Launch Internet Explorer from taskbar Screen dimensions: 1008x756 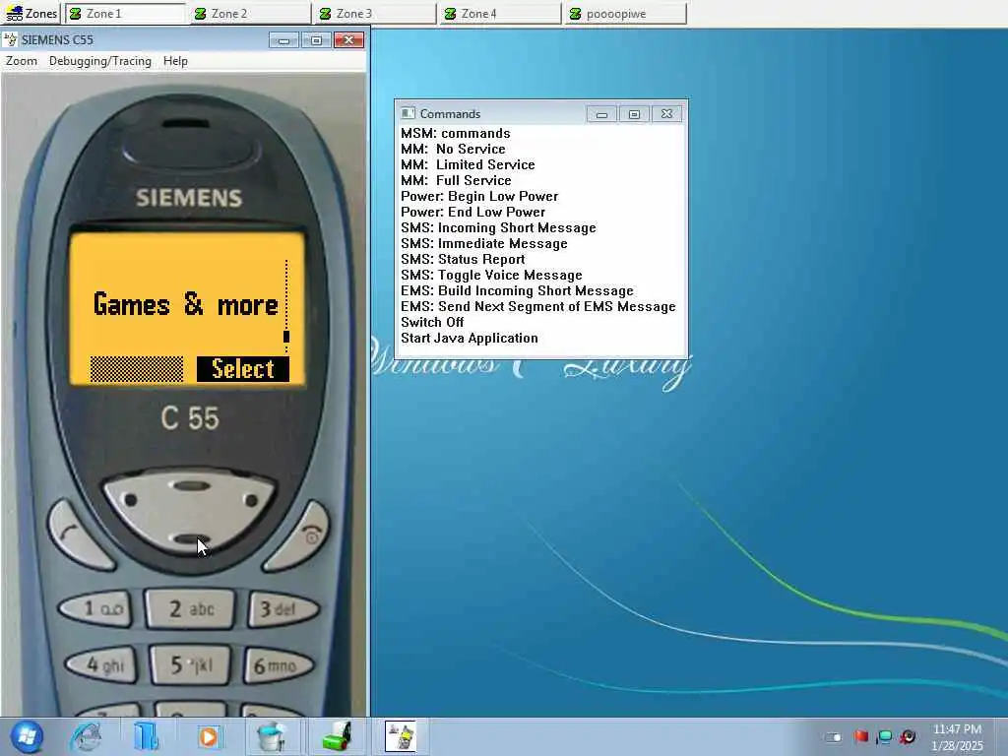coord(87,736)
